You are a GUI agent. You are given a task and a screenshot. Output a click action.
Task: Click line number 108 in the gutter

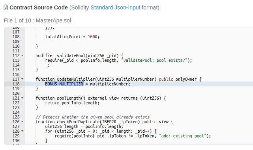[x=16, y=37]
